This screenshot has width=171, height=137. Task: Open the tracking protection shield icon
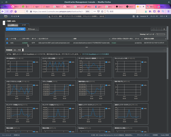[x=27, y=11]
